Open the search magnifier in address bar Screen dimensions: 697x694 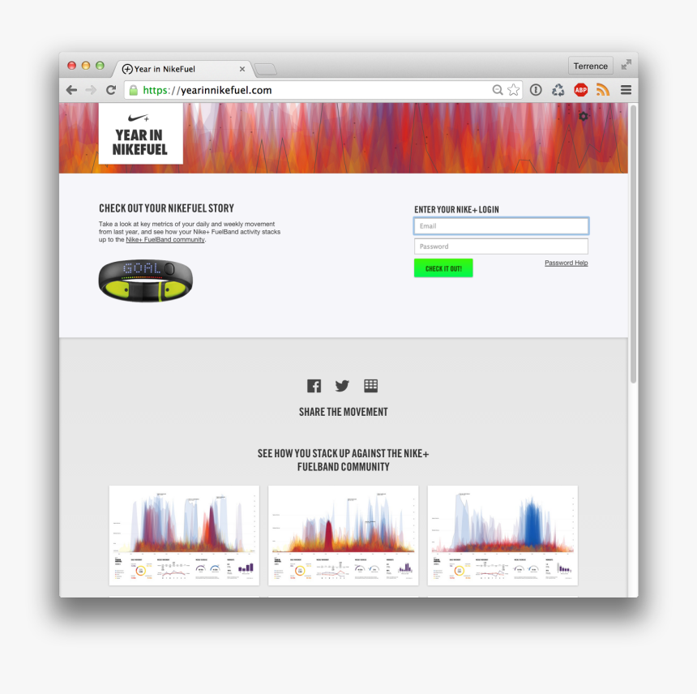(x=498, y=89)
